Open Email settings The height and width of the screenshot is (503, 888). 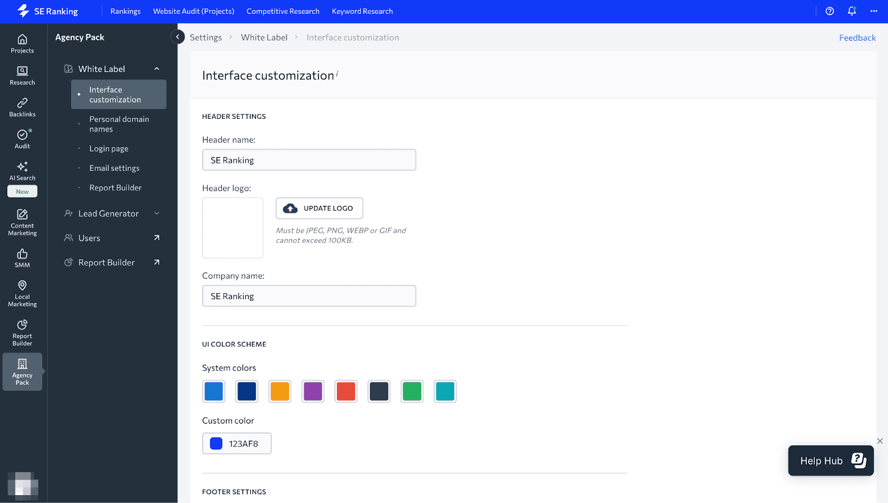(x=114, y=168)
